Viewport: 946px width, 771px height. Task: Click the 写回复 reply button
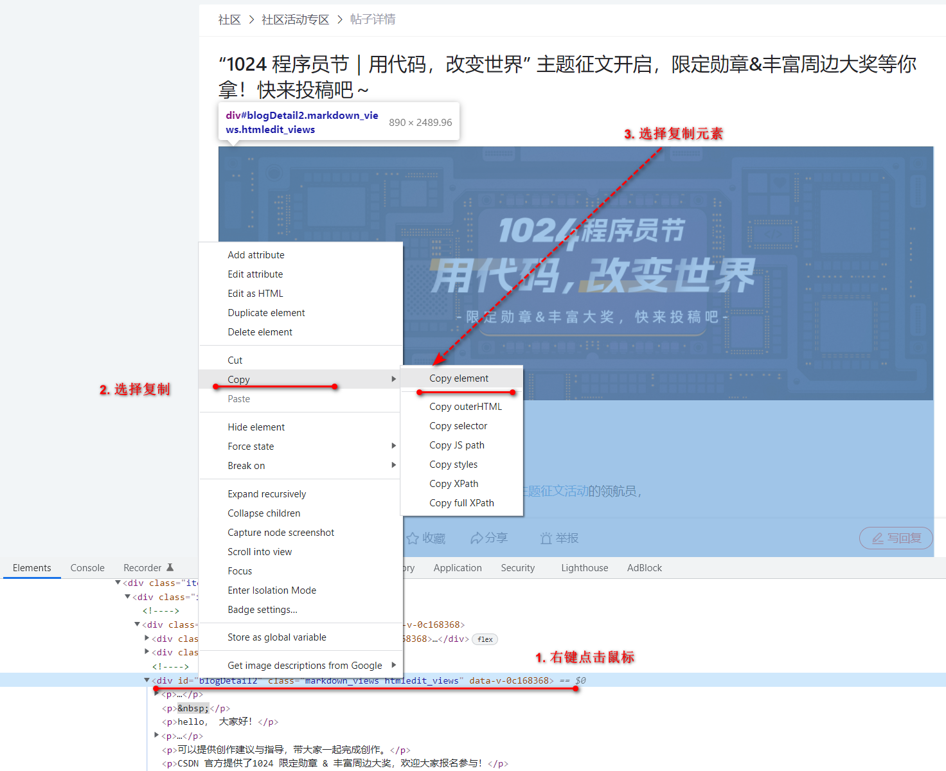pos(896,538)
